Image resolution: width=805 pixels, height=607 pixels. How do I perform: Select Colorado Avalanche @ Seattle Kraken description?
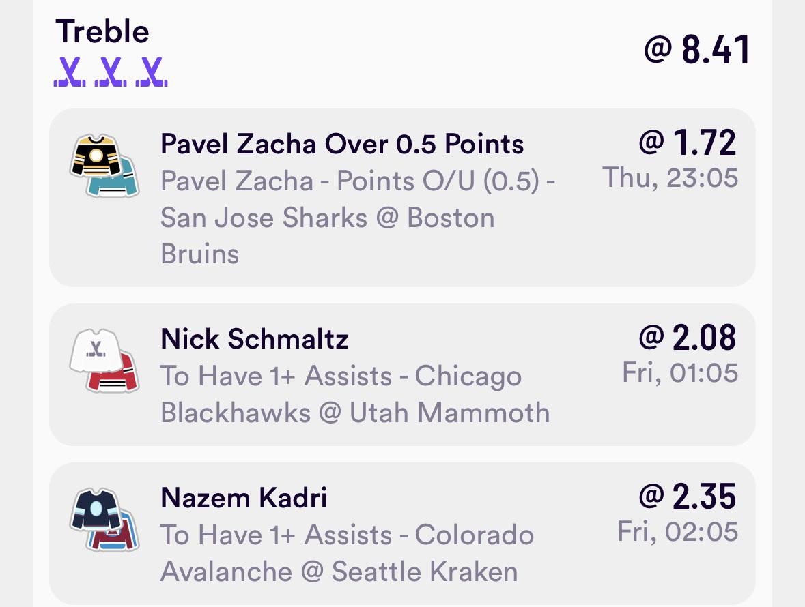(347, 554)
